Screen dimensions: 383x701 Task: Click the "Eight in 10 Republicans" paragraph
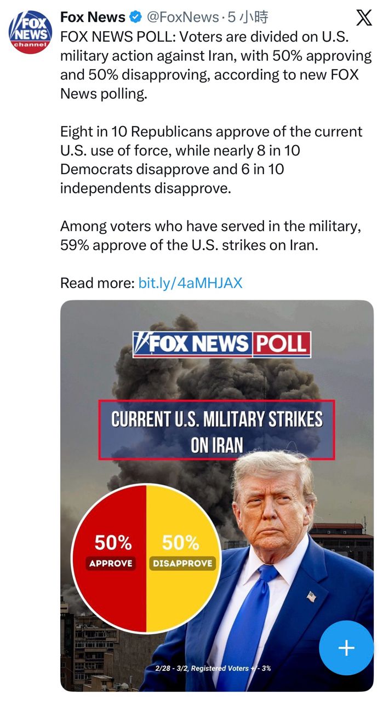point(211,160)
